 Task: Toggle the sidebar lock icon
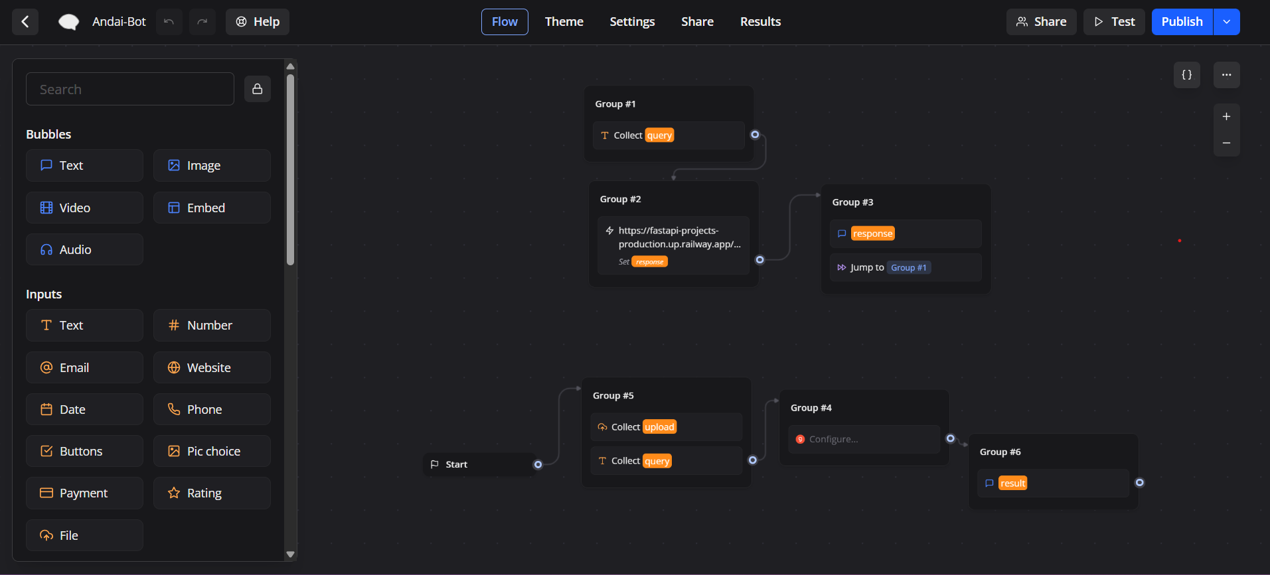point(258,89)
